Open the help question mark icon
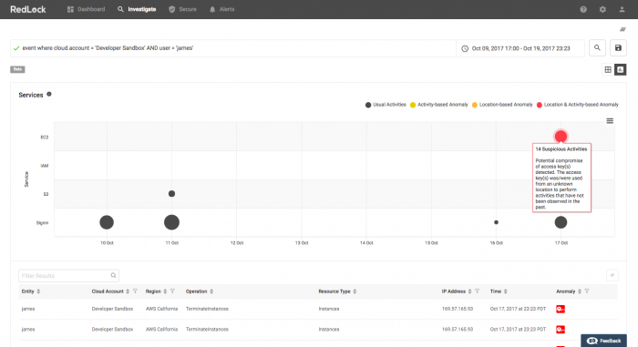This screenshot has height=347, width=638. (583, 9)
